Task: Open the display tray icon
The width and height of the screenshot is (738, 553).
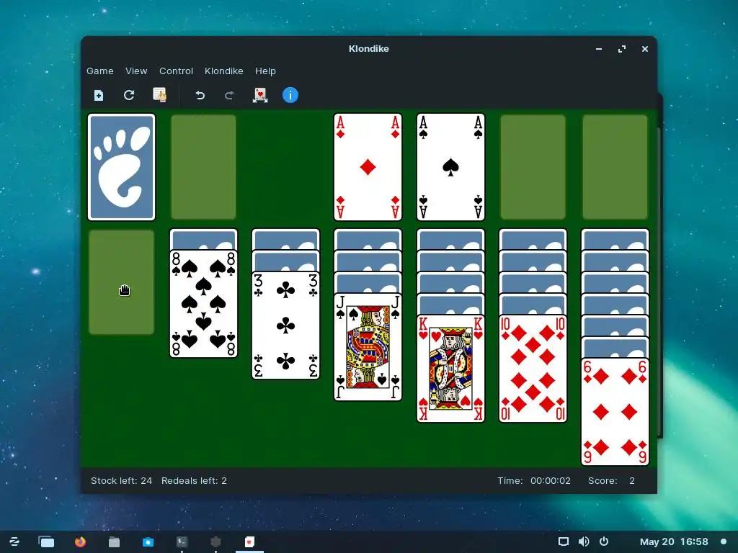Action: [564, 541]
